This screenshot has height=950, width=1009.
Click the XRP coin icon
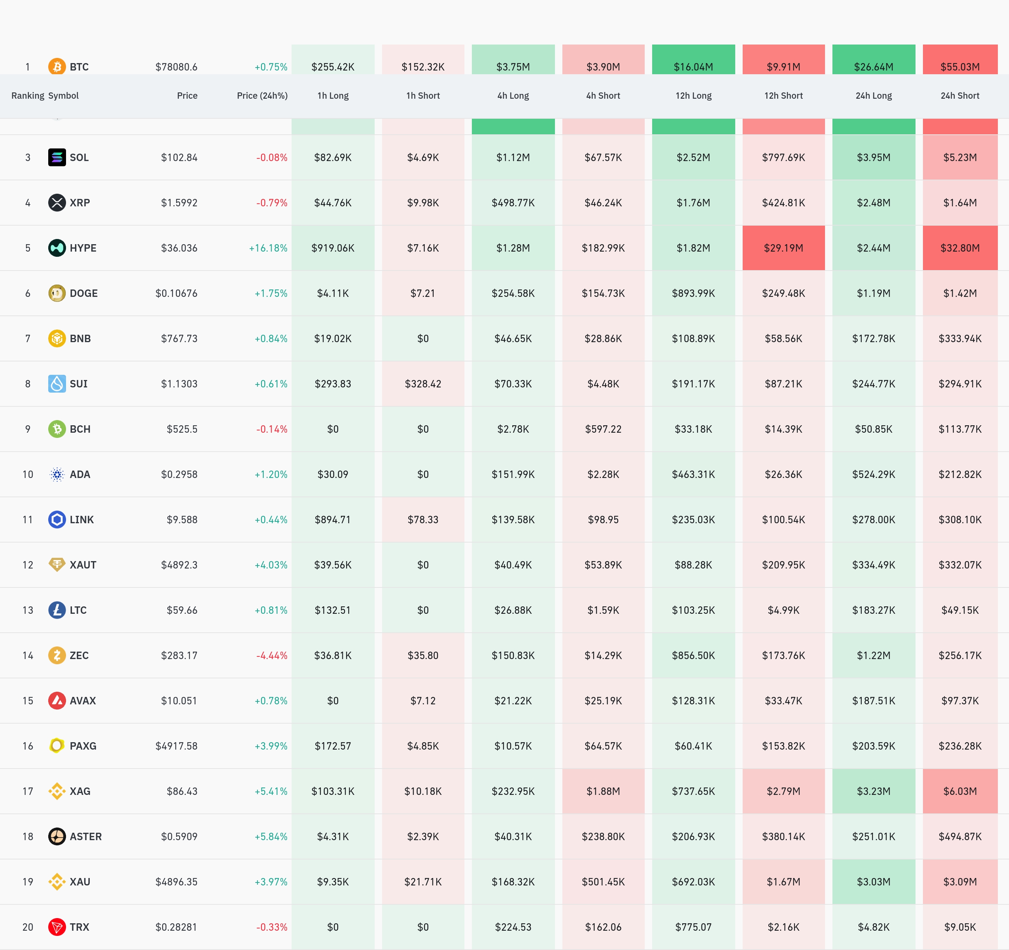(57, 203)
